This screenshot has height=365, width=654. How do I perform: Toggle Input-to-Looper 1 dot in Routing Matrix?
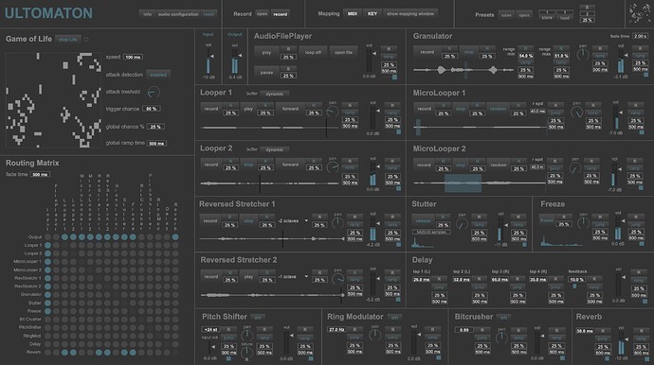click(48, 245)
